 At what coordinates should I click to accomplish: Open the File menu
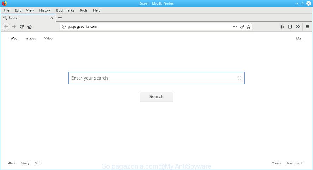click(x=6, y=10)
